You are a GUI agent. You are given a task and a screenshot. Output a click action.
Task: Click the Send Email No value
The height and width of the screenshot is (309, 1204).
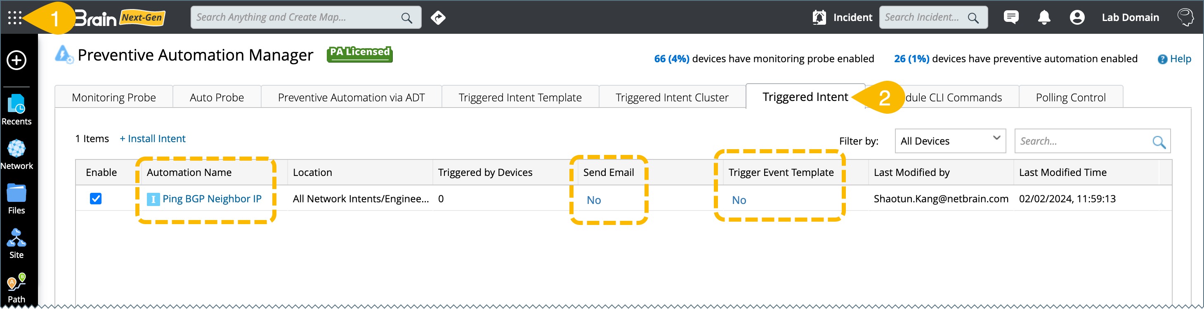point(594,200)
